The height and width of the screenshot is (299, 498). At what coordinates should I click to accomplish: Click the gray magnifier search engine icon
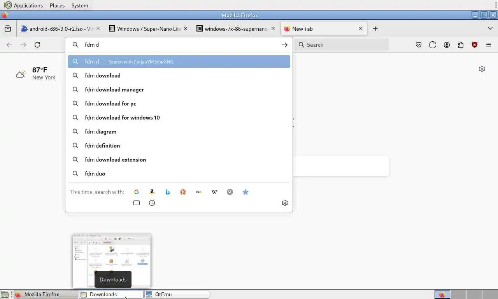click(x=230, y=192)
